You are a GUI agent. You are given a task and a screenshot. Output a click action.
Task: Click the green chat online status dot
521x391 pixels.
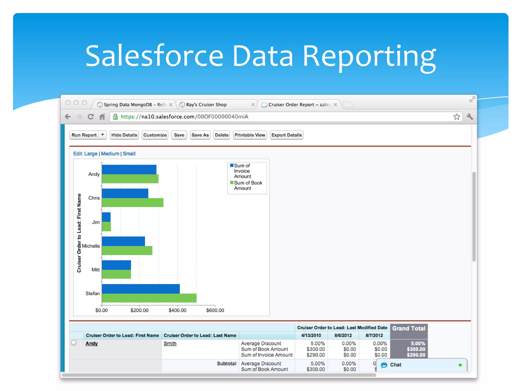click(x=460, y=365)
